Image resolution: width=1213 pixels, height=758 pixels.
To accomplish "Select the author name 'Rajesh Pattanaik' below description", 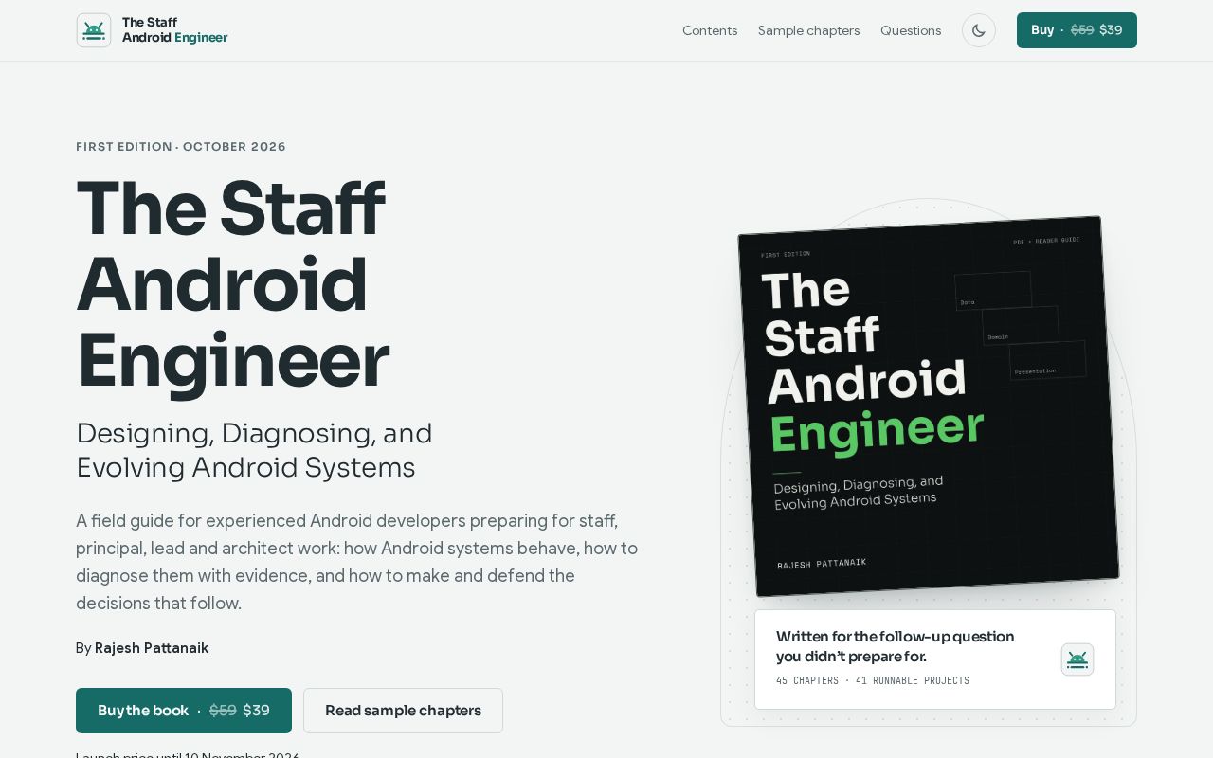I will (x=152, y=648).
